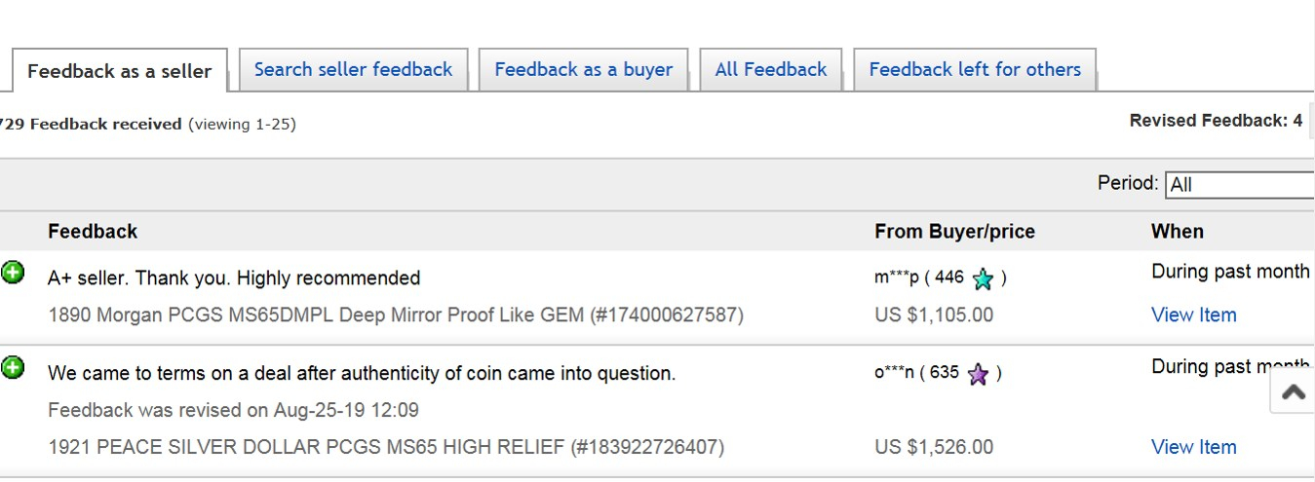Click the positive feedback icon for o***n
This screenshot has width=1315, height=482.
[x=13, y=368]
